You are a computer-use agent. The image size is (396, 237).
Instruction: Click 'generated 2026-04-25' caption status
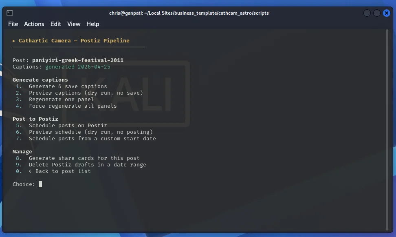click(x=78, y=67)
